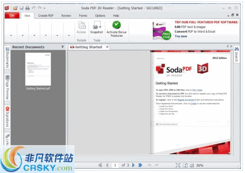Screen dimensions: 245x173
Task: Undo the last action in quick access toolbar
Action: pyautogui.click(x=34, y=8)
